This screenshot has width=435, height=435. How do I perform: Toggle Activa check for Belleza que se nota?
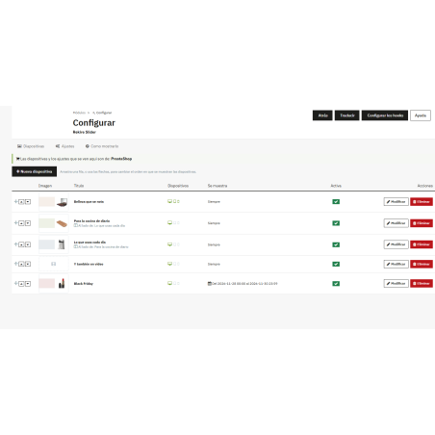(336, 202)
